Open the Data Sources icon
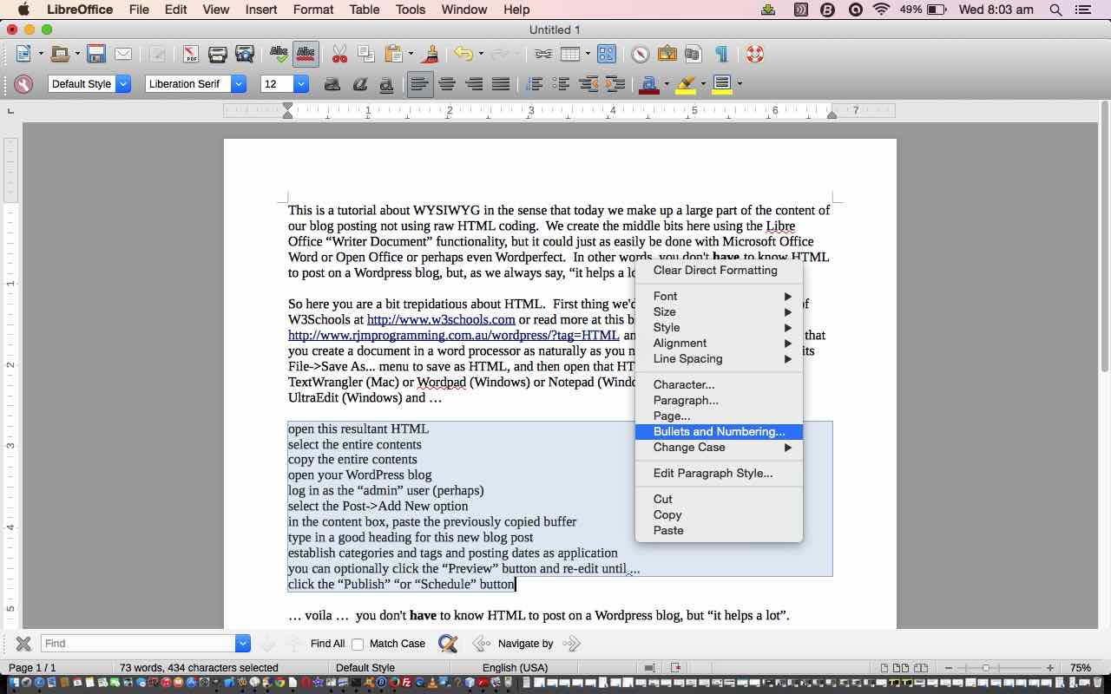1111x694 pixels. tap(693, 55)
